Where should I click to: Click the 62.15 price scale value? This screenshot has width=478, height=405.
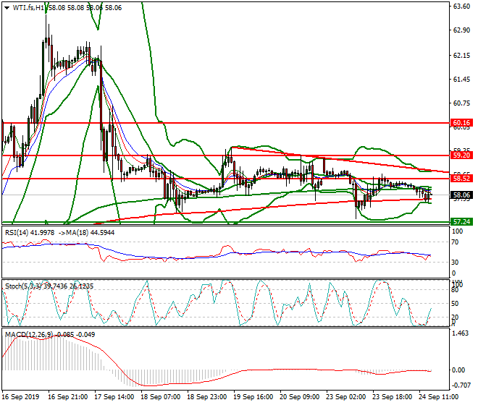tap(461, 56)
